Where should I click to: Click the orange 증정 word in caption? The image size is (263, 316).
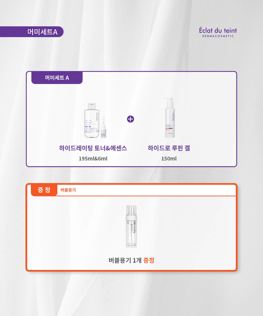point(149,261)
